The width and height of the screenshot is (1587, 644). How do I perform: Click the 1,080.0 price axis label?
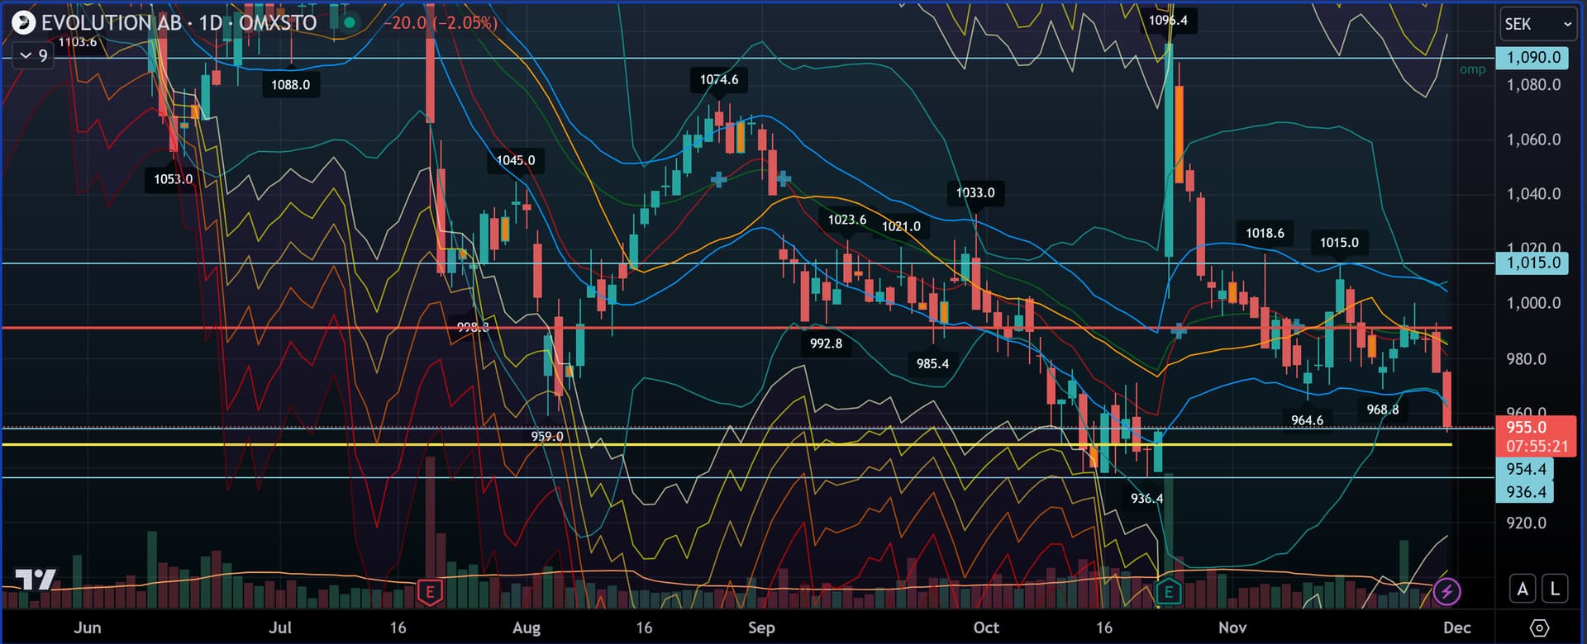point(1533,85)
